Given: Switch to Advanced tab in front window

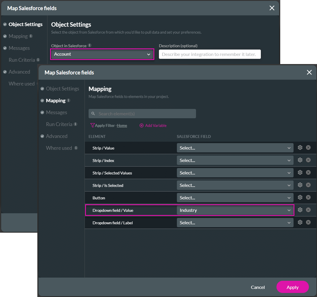Looking at the screenshot, I should click(57, 136).
